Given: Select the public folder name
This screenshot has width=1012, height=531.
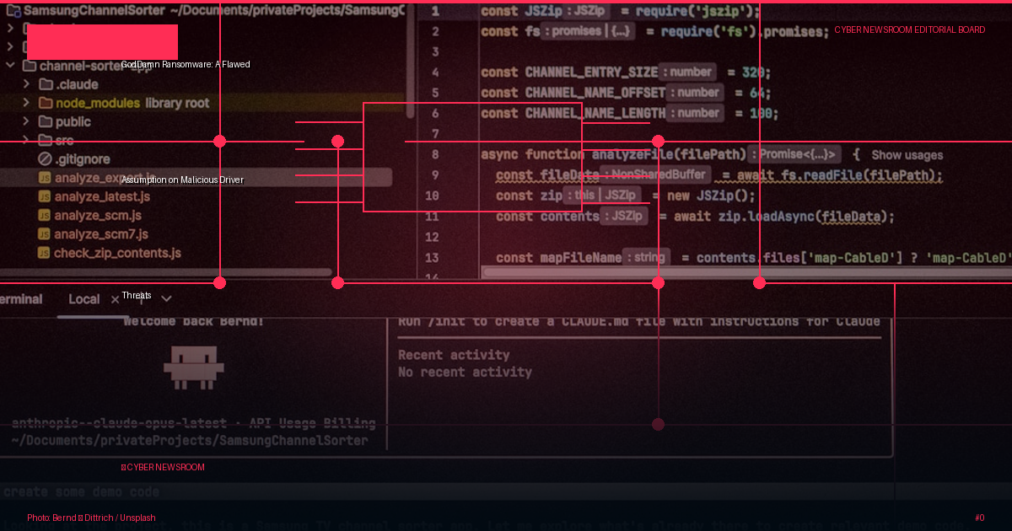Looking at the screenshot, I should pyautogui.click(x=73, y=121).
